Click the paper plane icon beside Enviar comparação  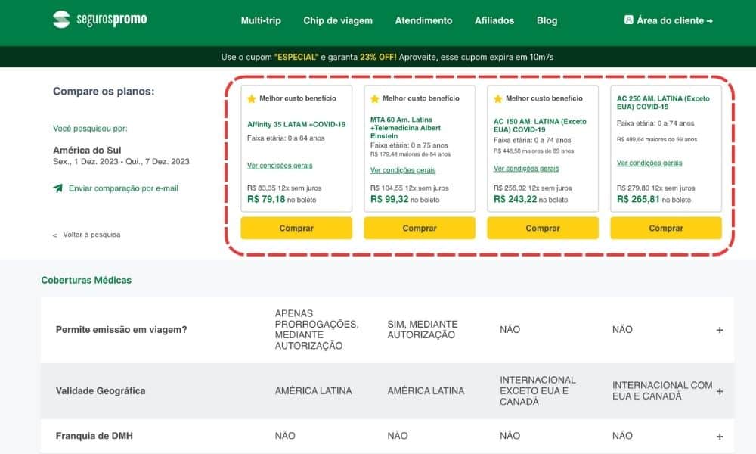[x=58, y=188]
